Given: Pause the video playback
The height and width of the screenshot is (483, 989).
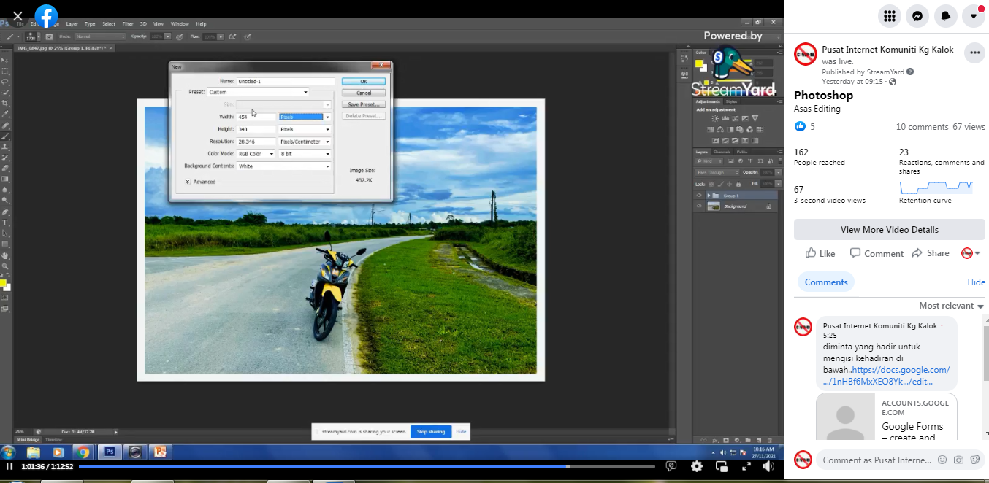Looking at the screenshot, I should point(9,466).
